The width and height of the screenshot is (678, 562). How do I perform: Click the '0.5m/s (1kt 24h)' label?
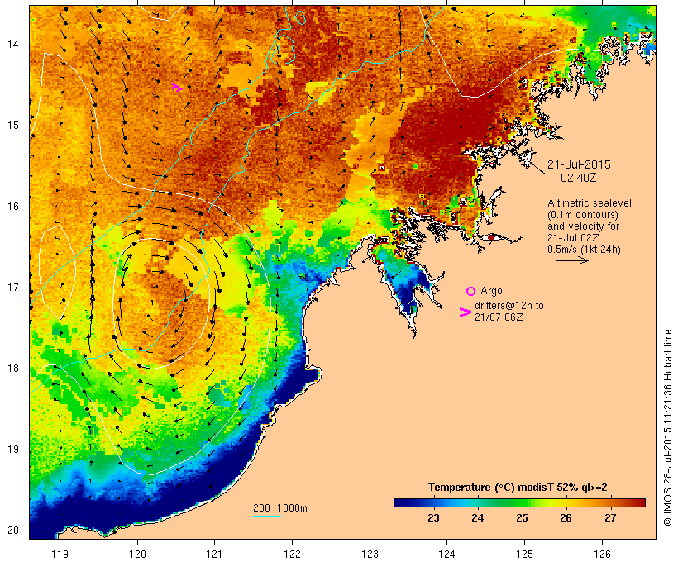pos(584,250)
